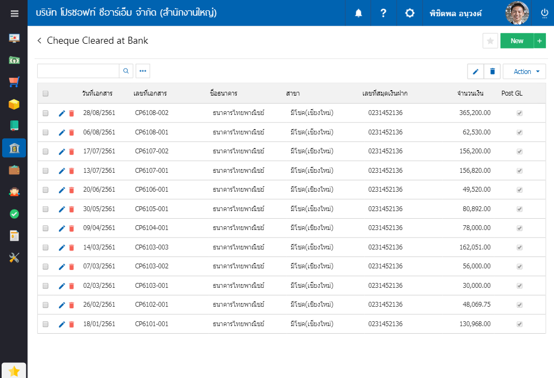
Task: Delete row CP6107-001 with trash icon
Action: 71,171
